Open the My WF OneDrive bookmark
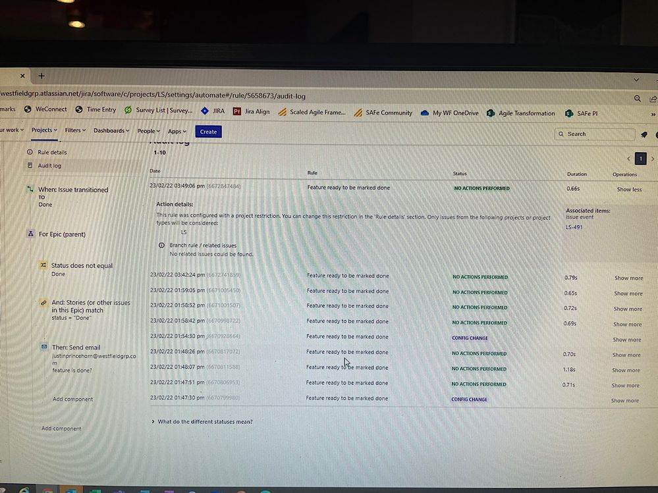This screenshot has height=493, width=658. (449, 113)
